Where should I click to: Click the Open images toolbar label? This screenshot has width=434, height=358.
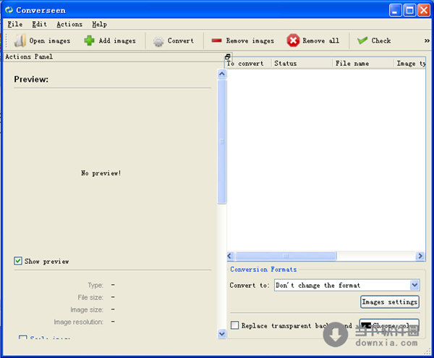[50, 41]
